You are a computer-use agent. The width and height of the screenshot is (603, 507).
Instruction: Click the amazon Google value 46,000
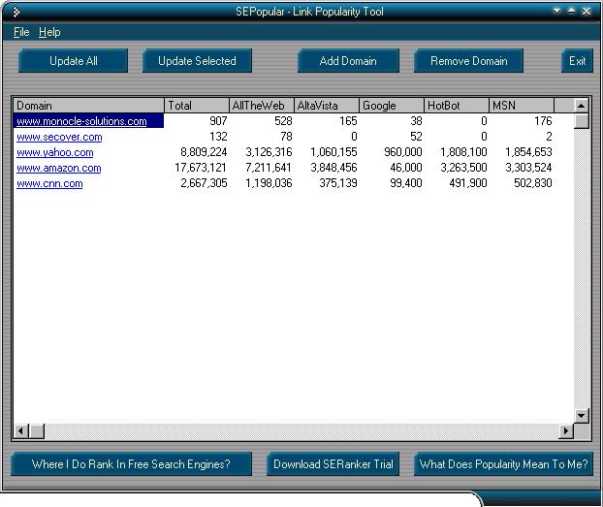point(406,168)
